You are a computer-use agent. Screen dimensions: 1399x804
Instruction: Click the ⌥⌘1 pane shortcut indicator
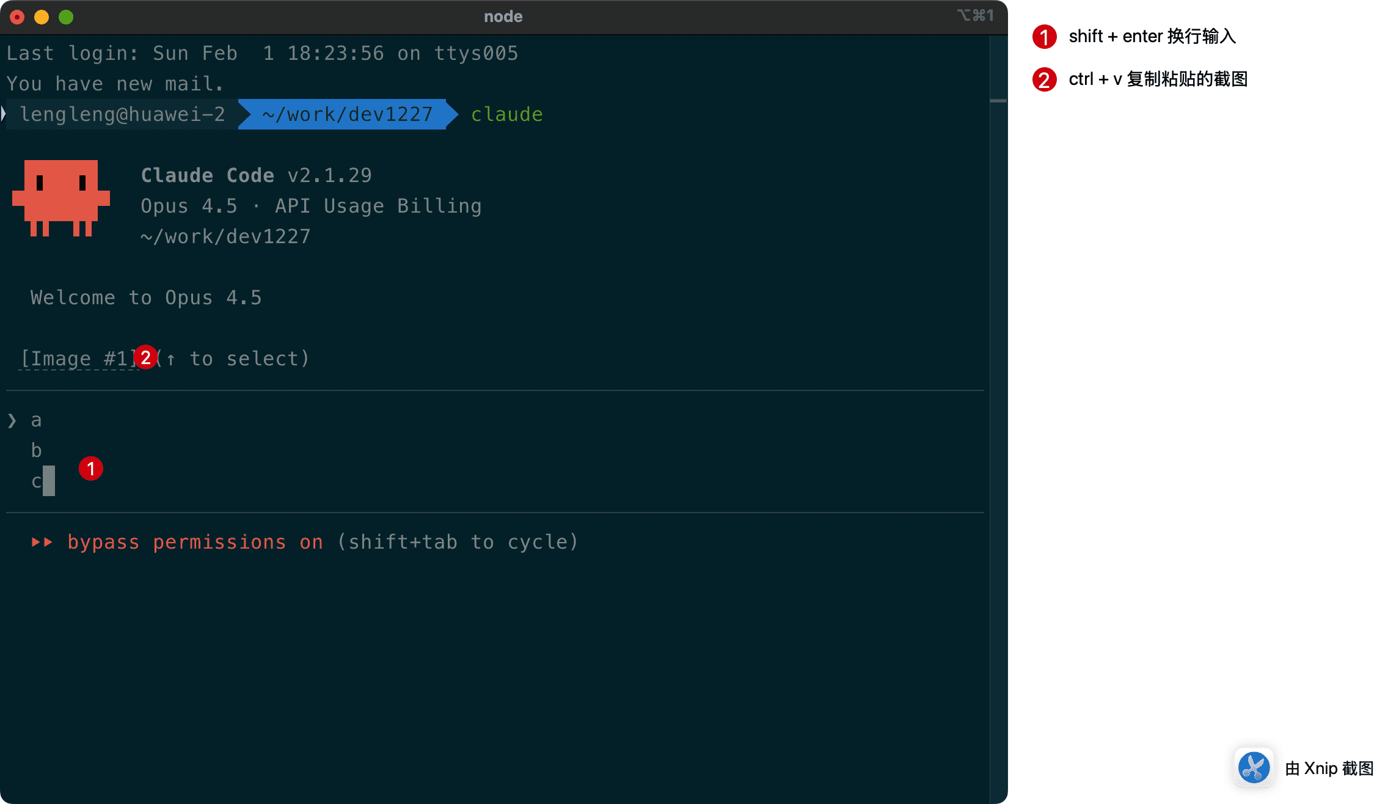(975, 16)
